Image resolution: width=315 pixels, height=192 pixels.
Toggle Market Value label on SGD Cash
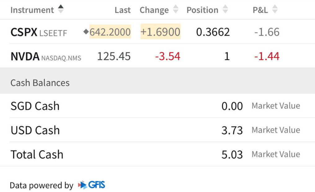[276, 106]
